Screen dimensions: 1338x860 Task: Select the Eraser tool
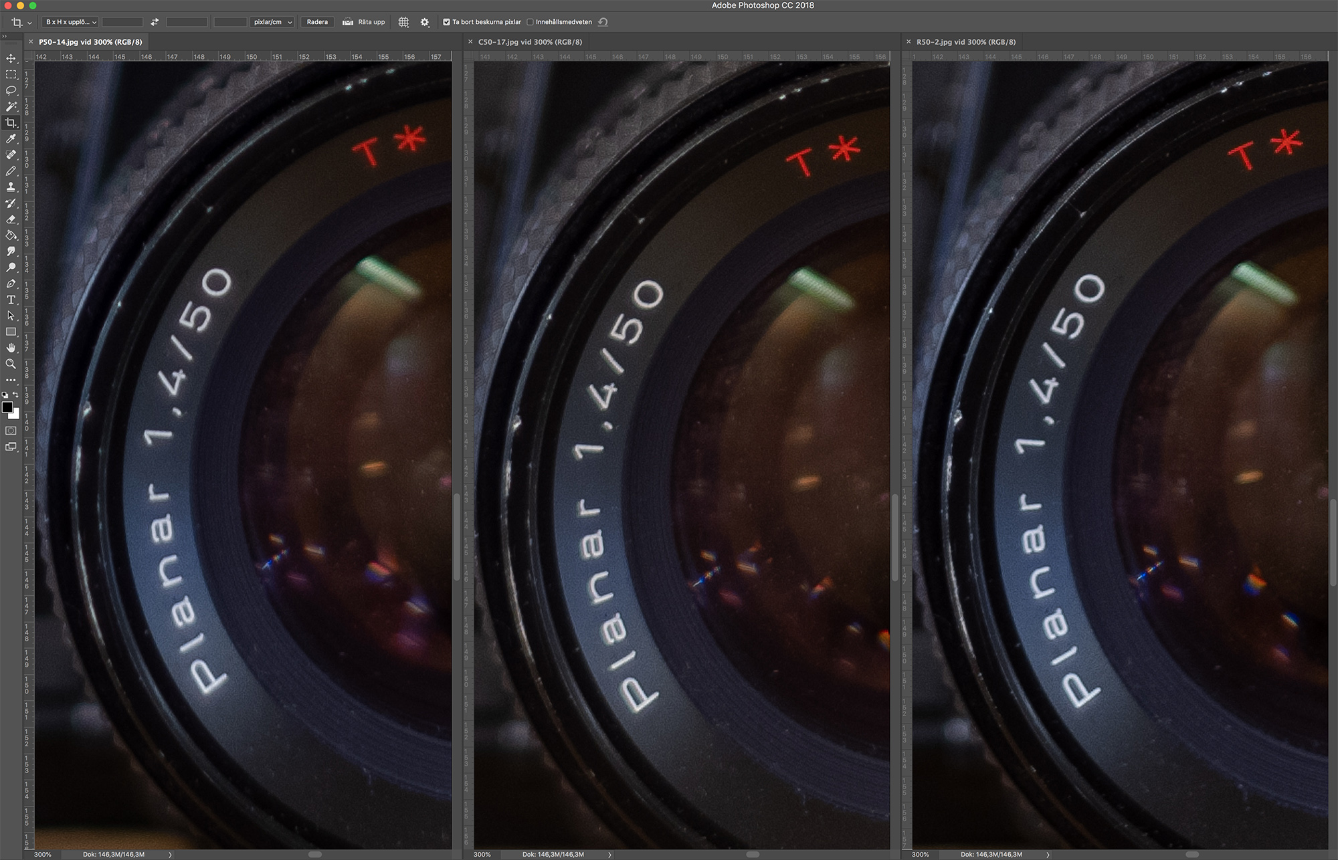coord(11,219)
